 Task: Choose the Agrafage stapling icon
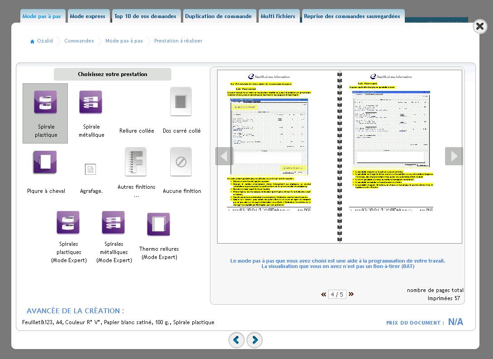pos(90,169)
